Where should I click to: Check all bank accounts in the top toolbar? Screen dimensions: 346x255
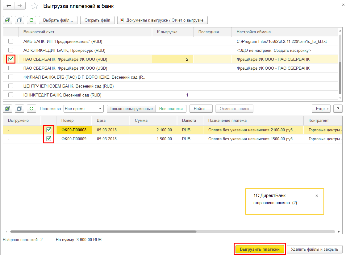7,20
